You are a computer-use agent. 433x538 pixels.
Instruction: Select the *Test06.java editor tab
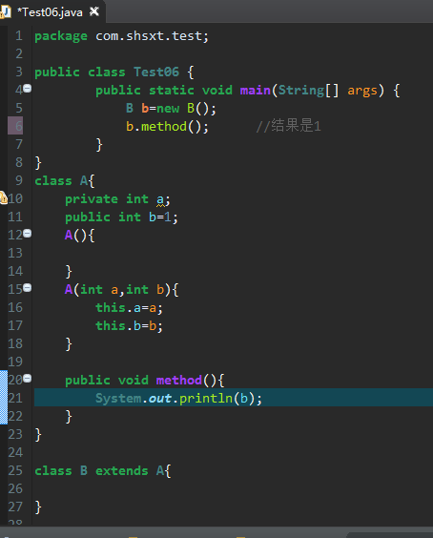point(52,12)
